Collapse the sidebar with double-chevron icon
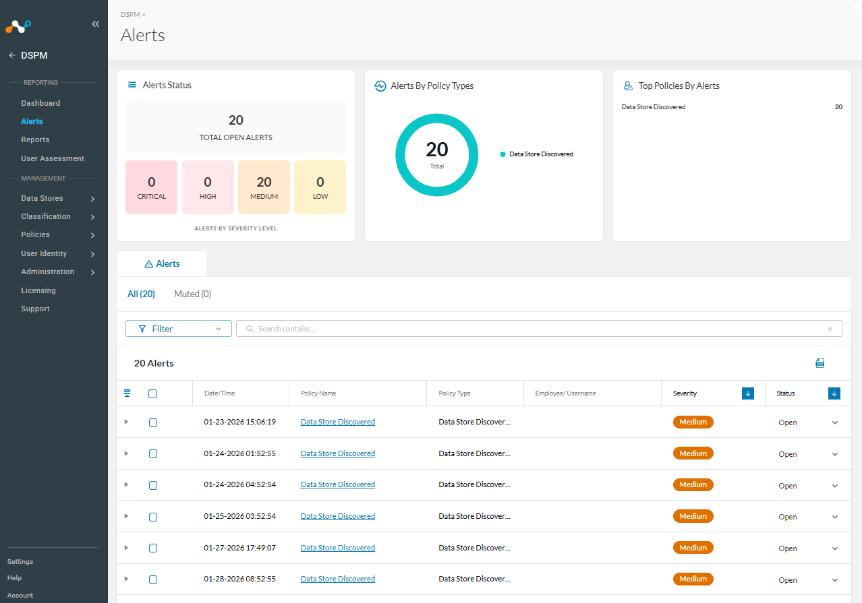 click(x=95, y=24)
